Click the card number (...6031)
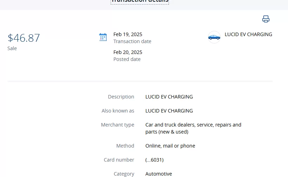Screen dimensions: 288x177 (155, 160)
